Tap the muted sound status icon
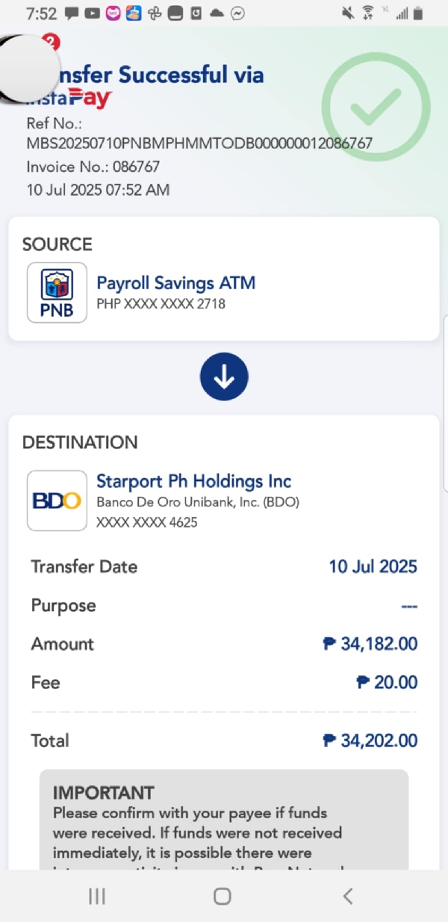 click(x=347, y=13)
